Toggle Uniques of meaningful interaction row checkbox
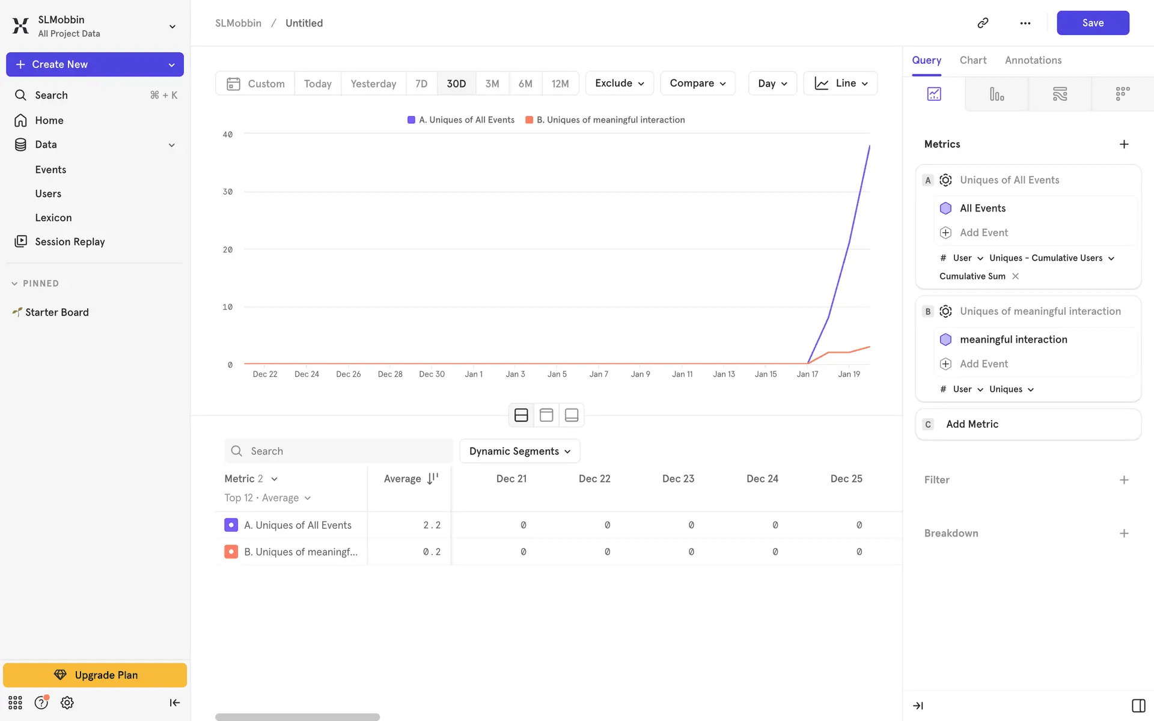1154x721 pixels. [231, 552]
